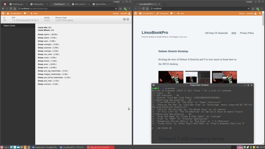
Task: Open the home page in left browser
Action: [15, 9]
